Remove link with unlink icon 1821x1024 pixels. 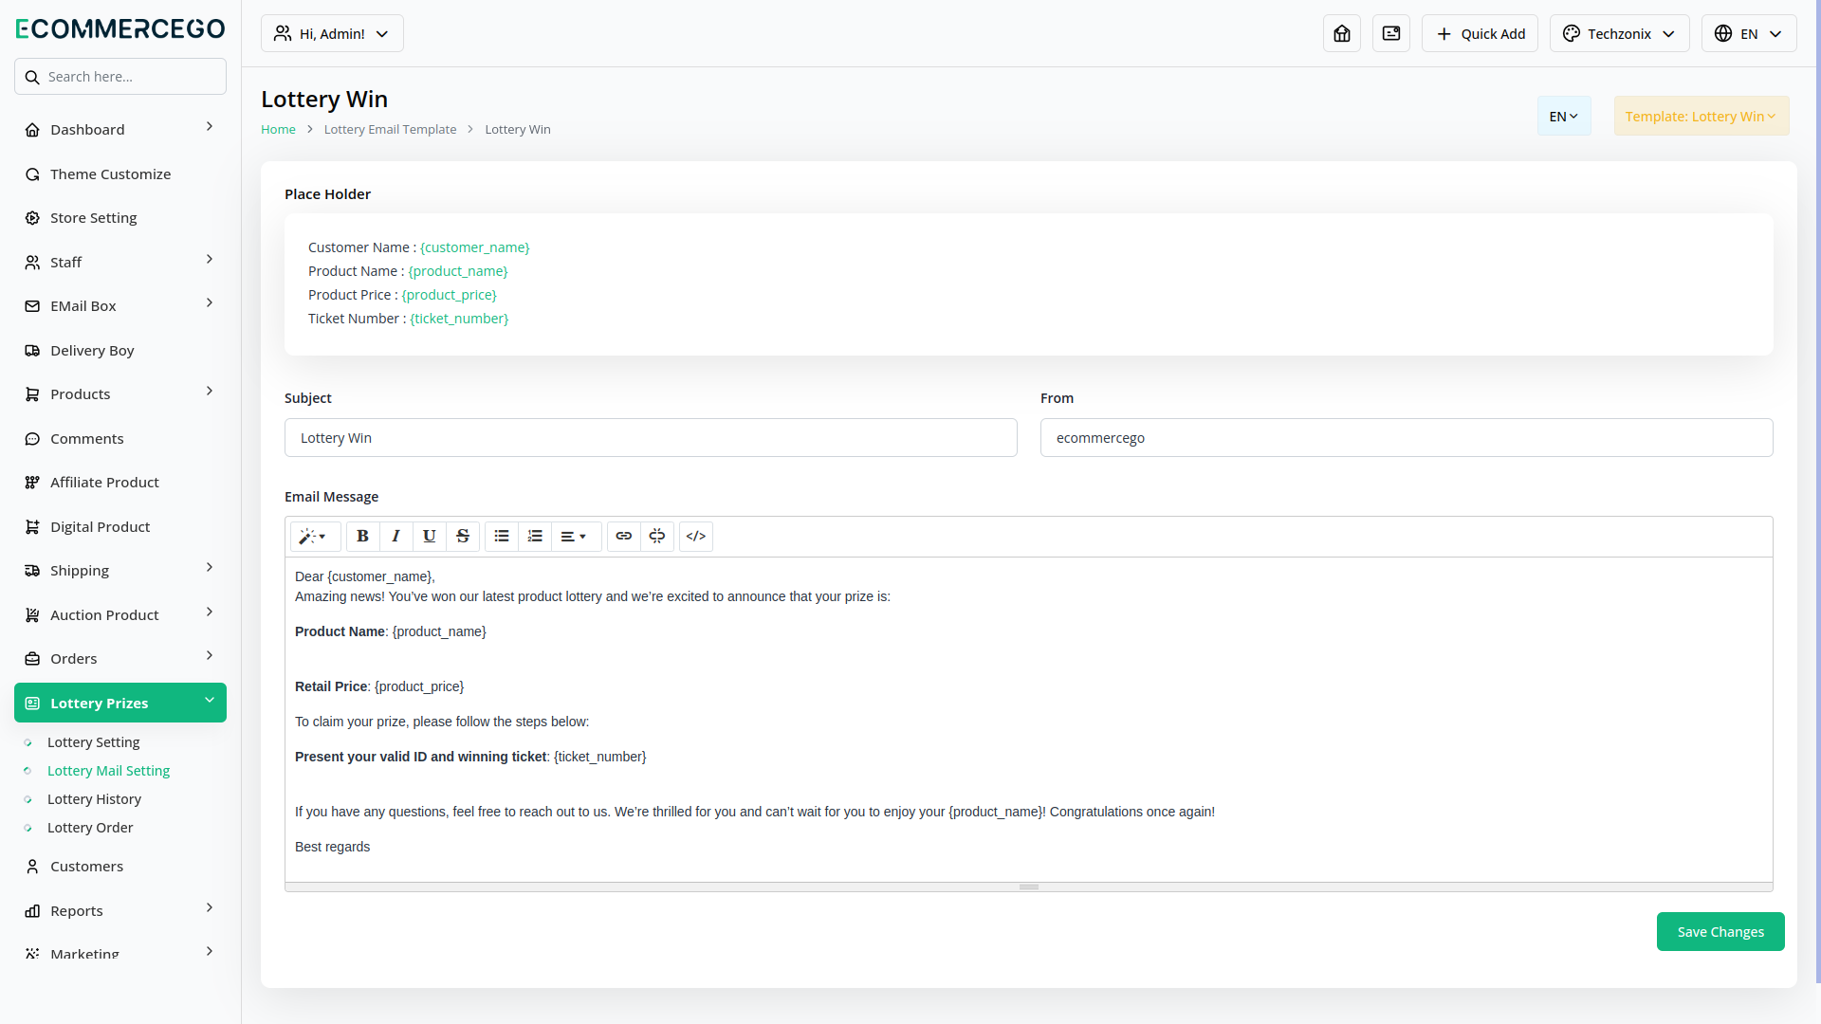pos(657,537)
